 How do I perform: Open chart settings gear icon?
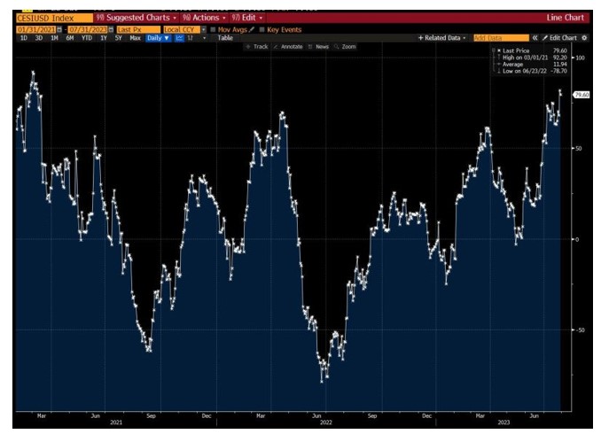click(x=584, y=38)
